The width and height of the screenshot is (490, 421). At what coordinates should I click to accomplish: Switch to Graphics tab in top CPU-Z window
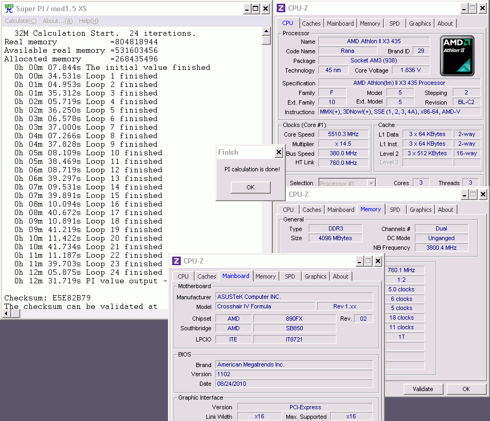(420, 23)
